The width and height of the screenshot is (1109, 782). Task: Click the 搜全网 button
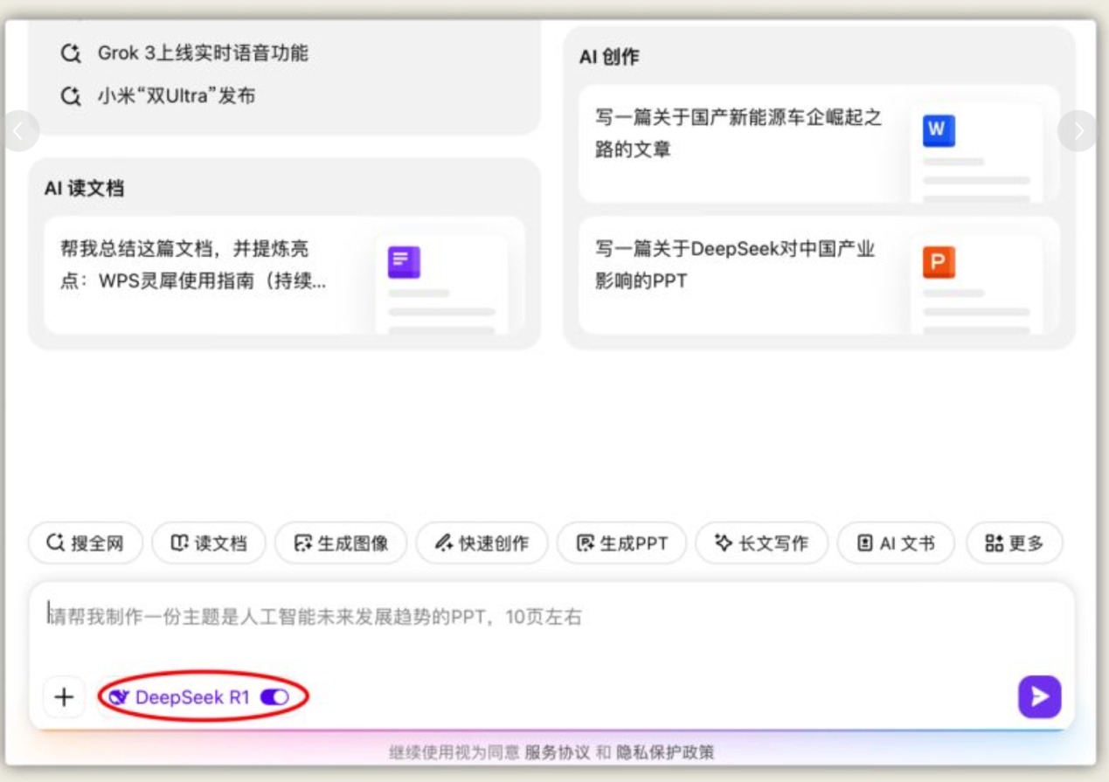pyautogui.click(x=86, y=543)
